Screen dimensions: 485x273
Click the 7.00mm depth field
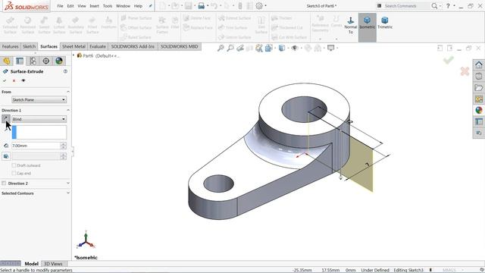tap(36, 146)
